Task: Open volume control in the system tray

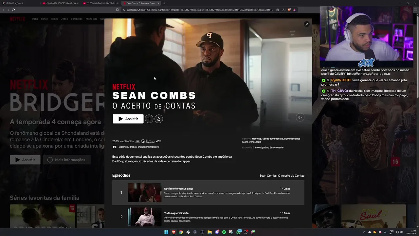Action: 402,232
